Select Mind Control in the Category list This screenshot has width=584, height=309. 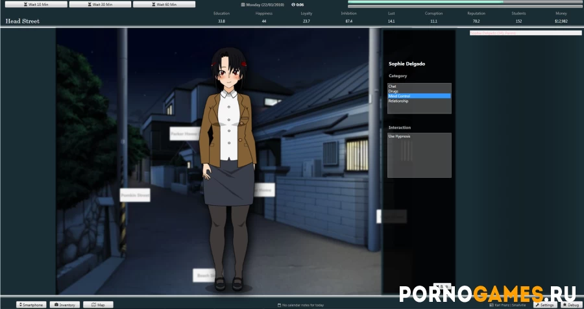419,96
